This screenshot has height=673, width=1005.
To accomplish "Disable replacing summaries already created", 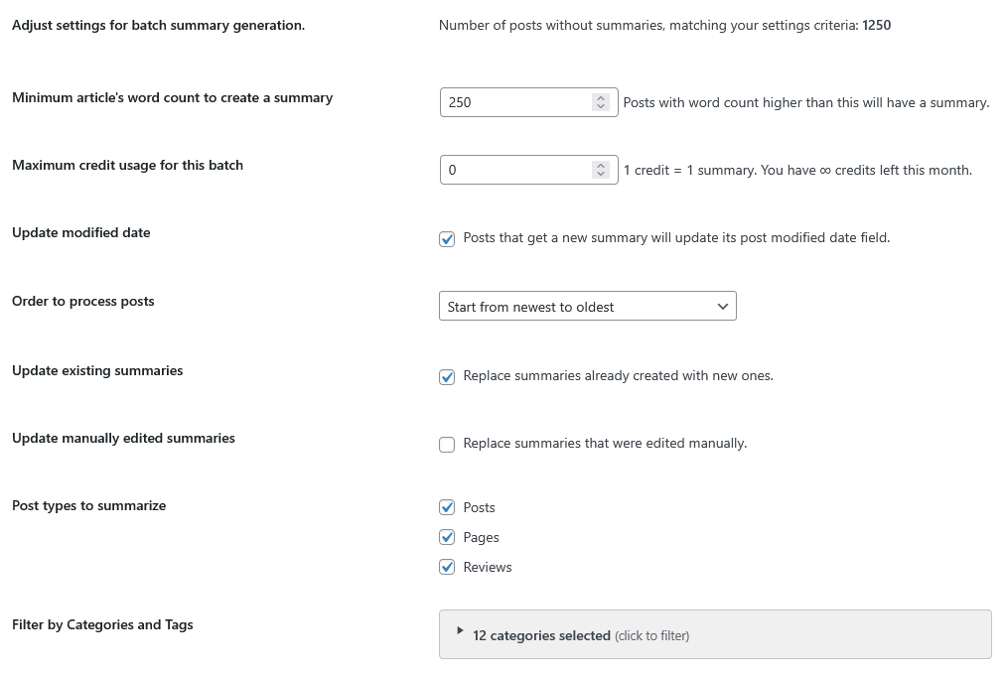I will click(447, 376).
